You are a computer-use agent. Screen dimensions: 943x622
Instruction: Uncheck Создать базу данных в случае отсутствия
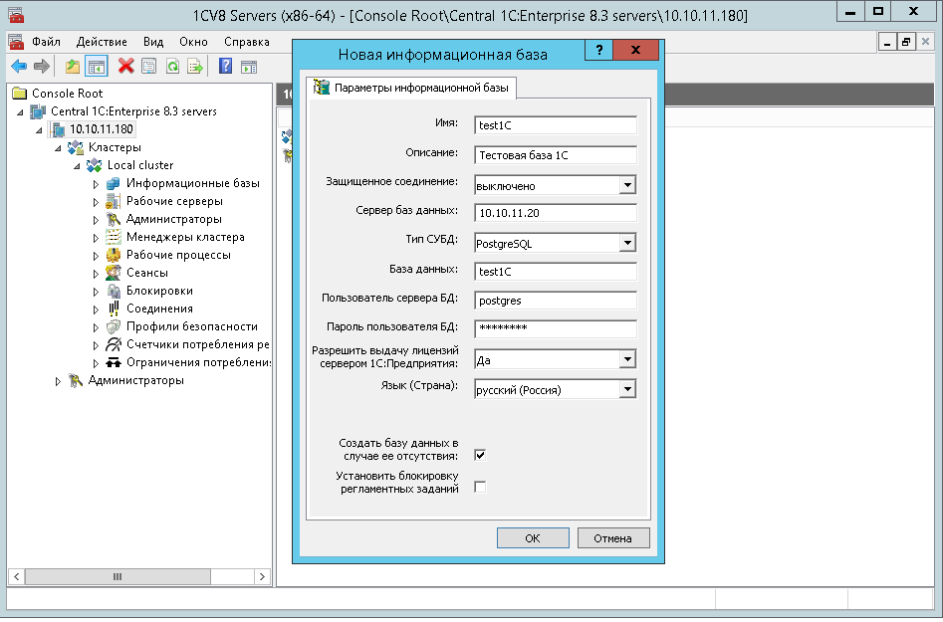pos(480,455)
